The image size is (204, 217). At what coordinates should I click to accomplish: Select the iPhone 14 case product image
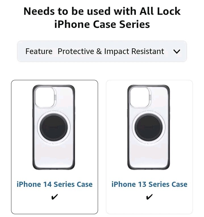point(54,127)
